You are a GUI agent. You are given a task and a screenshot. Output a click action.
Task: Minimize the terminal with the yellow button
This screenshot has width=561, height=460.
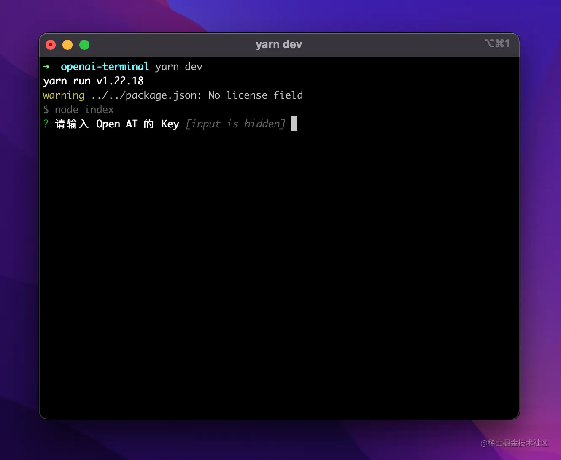point(67,45)
